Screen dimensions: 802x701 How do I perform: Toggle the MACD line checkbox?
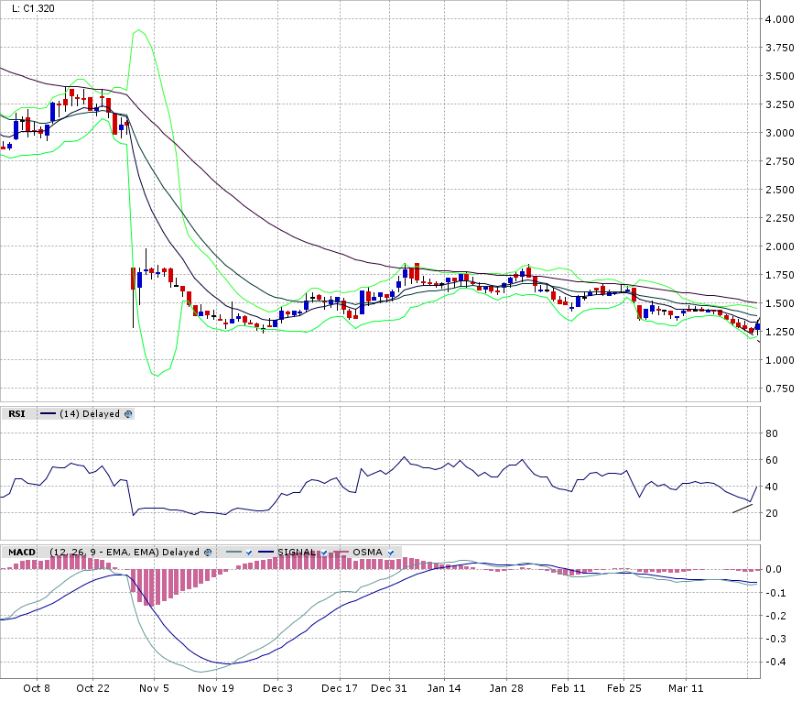click(x=248, y=553)
